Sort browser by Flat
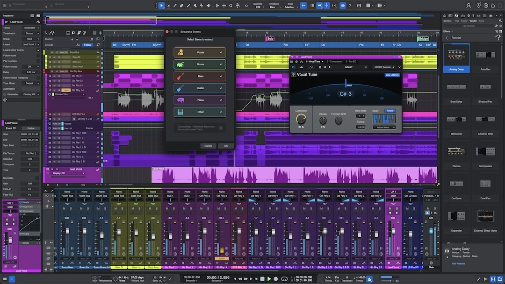The width and height of the screenshot is (505, 284). (x=457, y=21)
